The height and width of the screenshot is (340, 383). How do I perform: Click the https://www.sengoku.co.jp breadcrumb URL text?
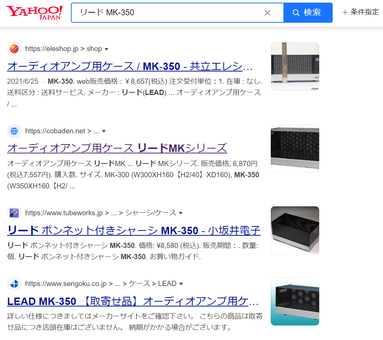pos(101,284)
